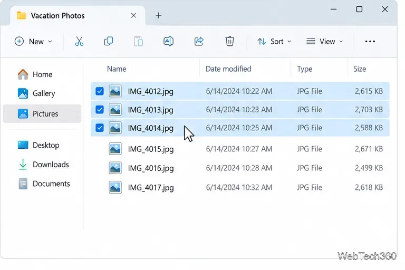Open the See more ellipsis menu

370,41
